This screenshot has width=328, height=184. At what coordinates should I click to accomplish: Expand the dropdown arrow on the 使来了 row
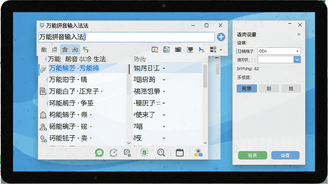[x=164, y=115]
